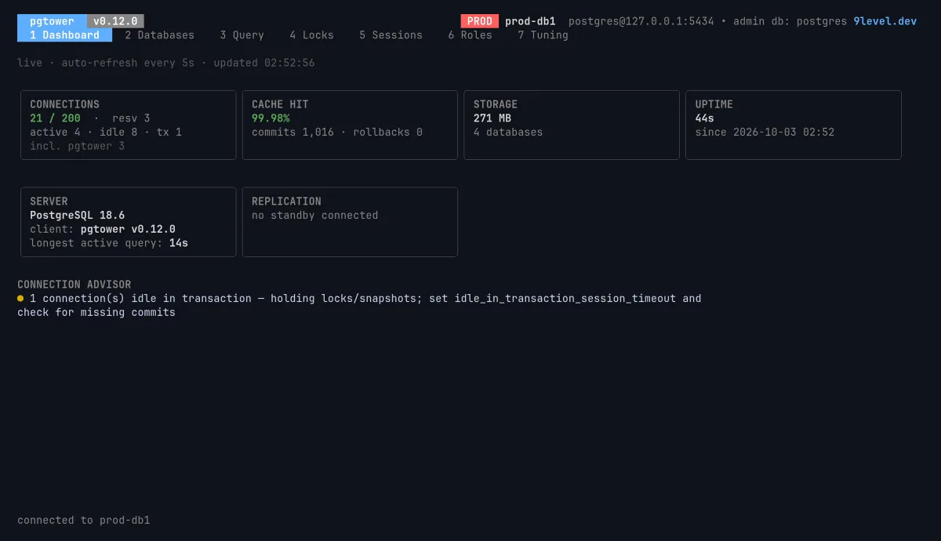Click the postgres@127.0.0.1:5434 connection string
The height and width of the screenshot is (541, 941).
tap(641, 21)
